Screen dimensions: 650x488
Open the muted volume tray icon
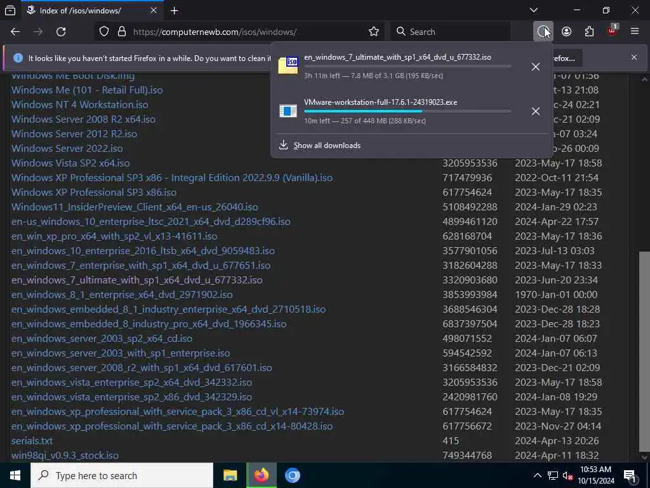567,476
